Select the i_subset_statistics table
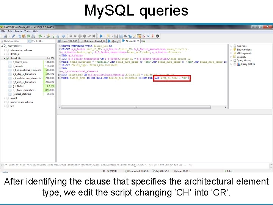This screenshot has height=205, width=273. click(22, 94)
